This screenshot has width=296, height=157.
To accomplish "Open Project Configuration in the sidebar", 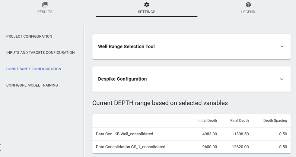I will [29, 36].
